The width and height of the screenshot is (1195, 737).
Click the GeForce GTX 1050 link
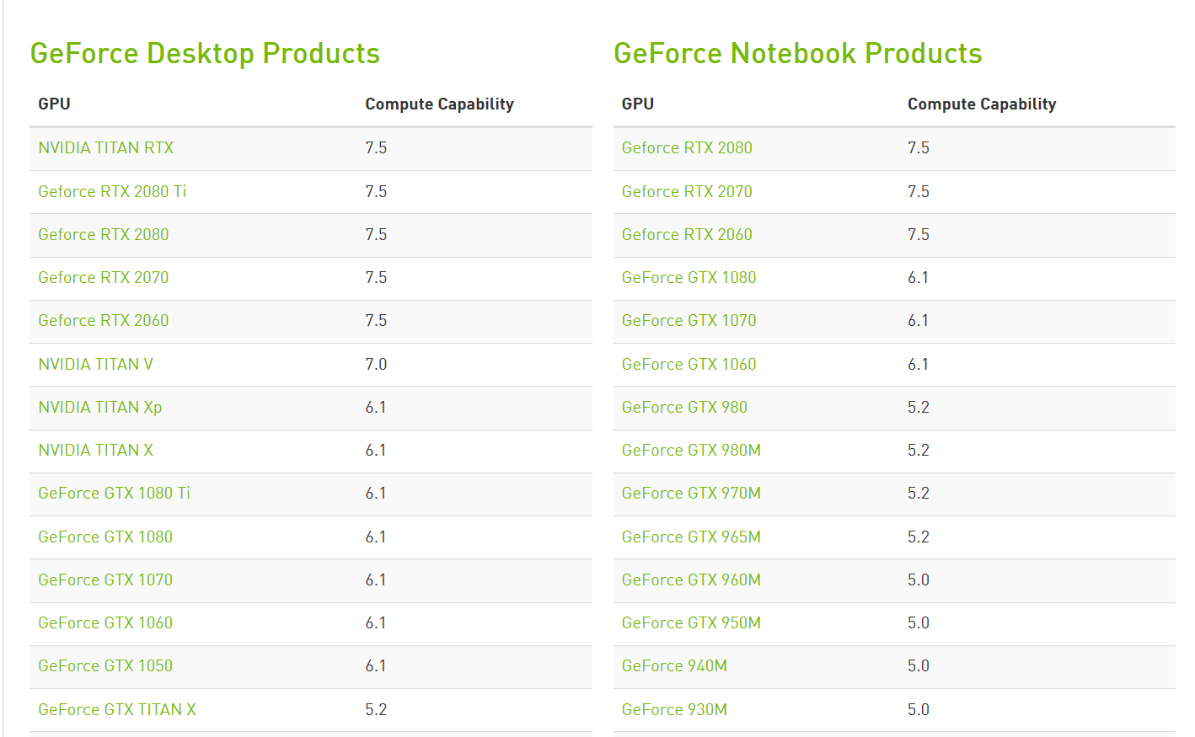tap(105, 666)
